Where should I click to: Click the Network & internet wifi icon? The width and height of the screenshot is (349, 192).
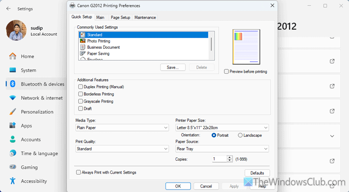12,97
